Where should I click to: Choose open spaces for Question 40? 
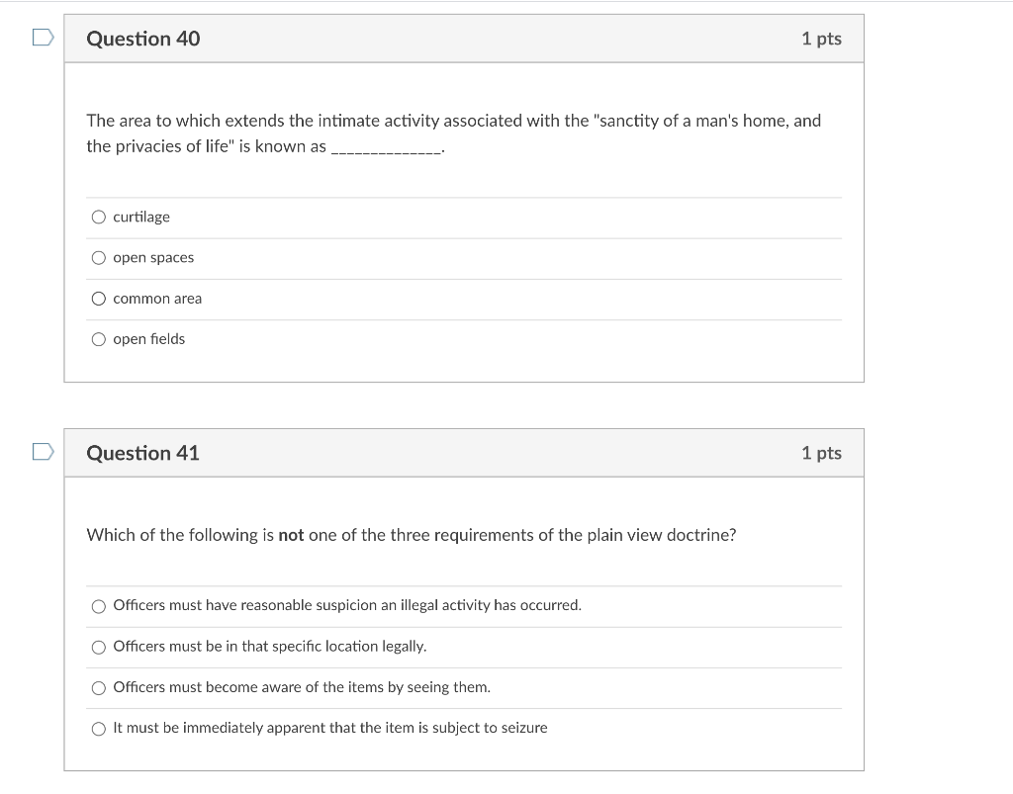click(x=99, y=257)
